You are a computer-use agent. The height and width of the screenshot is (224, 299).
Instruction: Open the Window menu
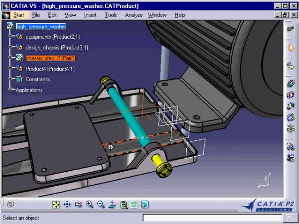pos(157,15)
